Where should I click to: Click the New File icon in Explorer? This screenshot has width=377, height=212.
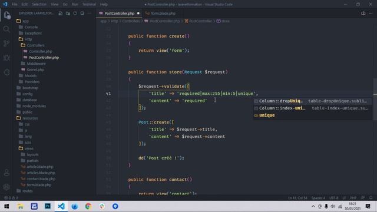[61, 14]
